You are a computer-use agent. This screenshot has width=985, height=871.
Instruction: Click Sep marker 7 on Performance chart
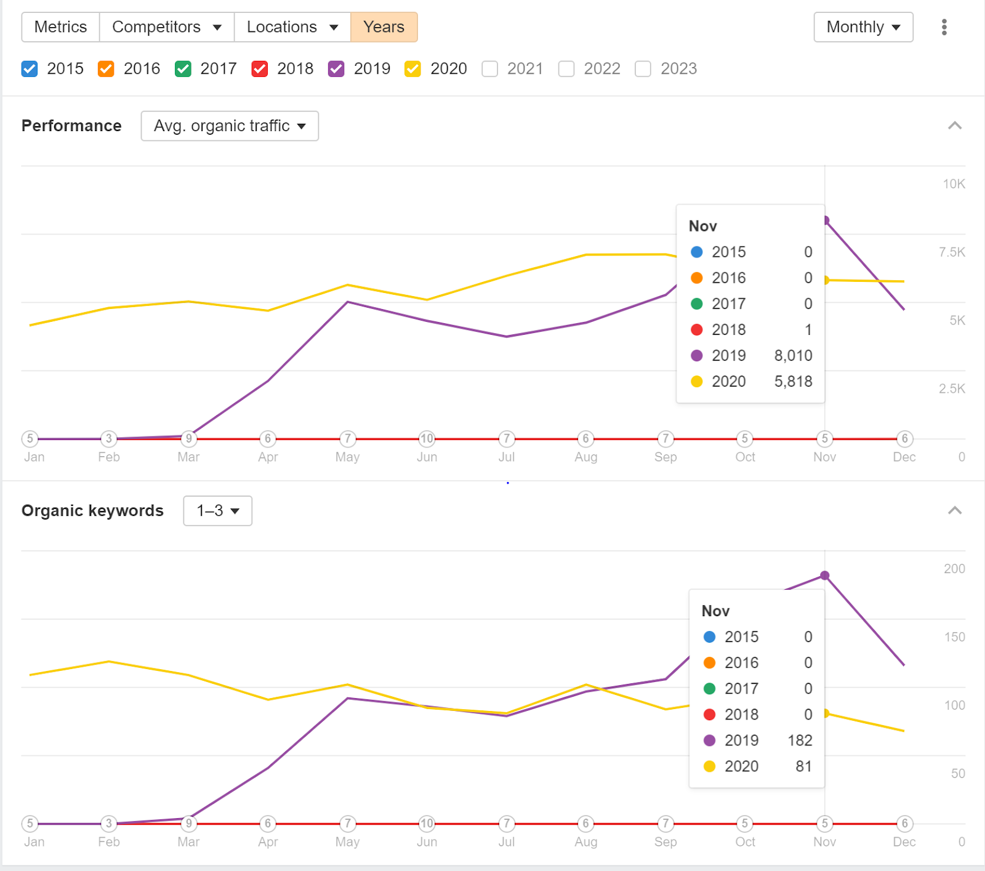665,439
